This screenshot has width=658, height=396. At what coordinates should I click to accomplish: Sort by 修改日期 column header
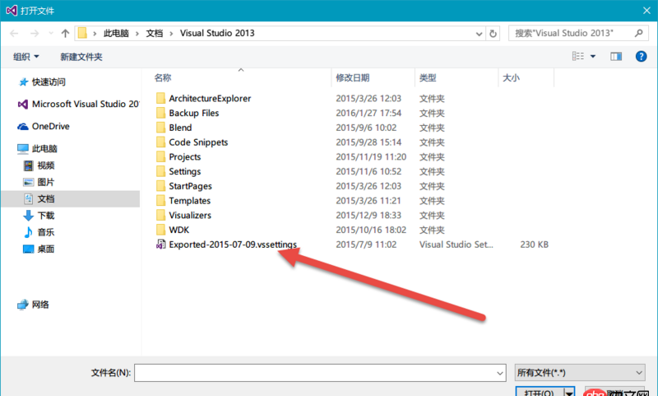[353, 77]
